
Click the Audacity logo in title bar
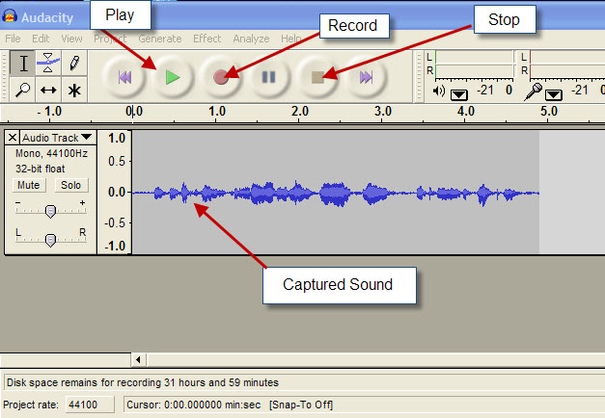coord(10,17)
